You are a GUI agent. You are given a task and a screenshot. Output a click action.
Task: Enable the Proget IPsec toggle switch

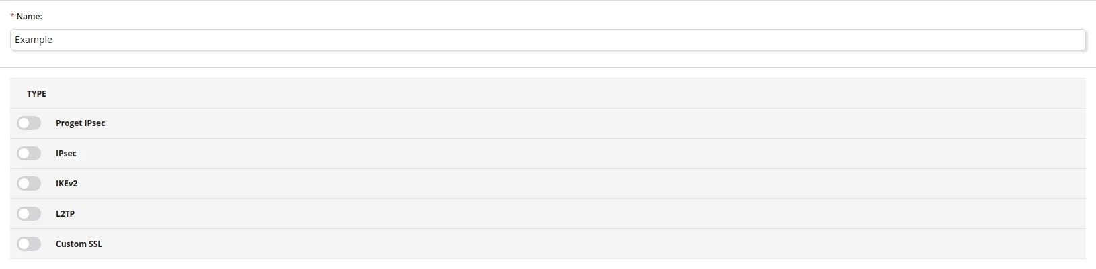(29, 123)
